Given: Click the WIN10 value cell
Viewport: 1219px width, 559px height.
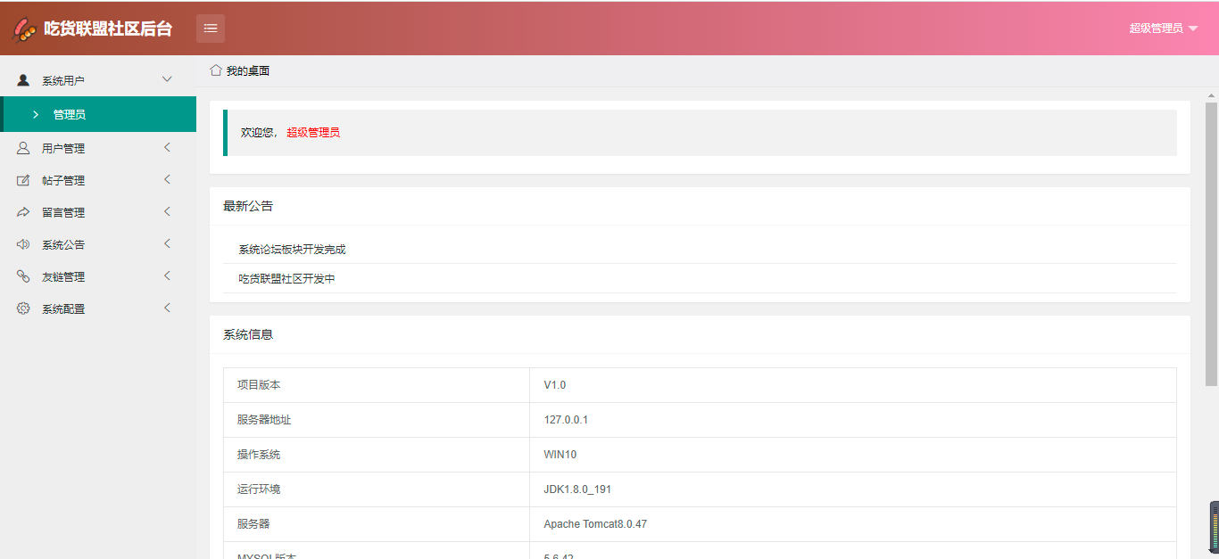Looking at the screenshot, I should click(x=853, y=455).
